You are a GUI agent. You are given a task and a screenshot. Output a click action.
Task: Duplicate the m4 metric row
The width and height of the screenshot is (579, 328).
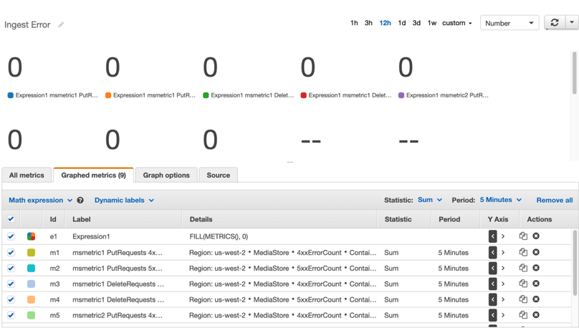pyautogui.click(x=523, y=299)
